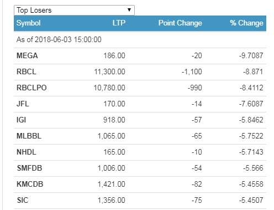Select the RBCLPO symbol
274x210 pixels.
[31, 88]
